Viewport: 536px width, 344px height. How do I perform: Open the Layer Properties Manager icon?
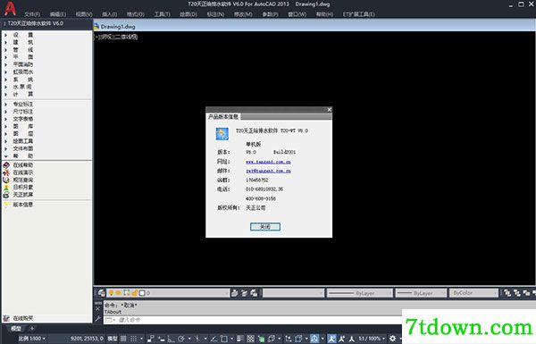pos(102,293)
